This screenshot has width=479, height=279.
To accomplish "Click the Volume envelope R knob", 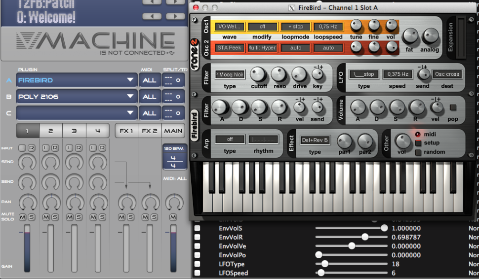I will [417, 107].
